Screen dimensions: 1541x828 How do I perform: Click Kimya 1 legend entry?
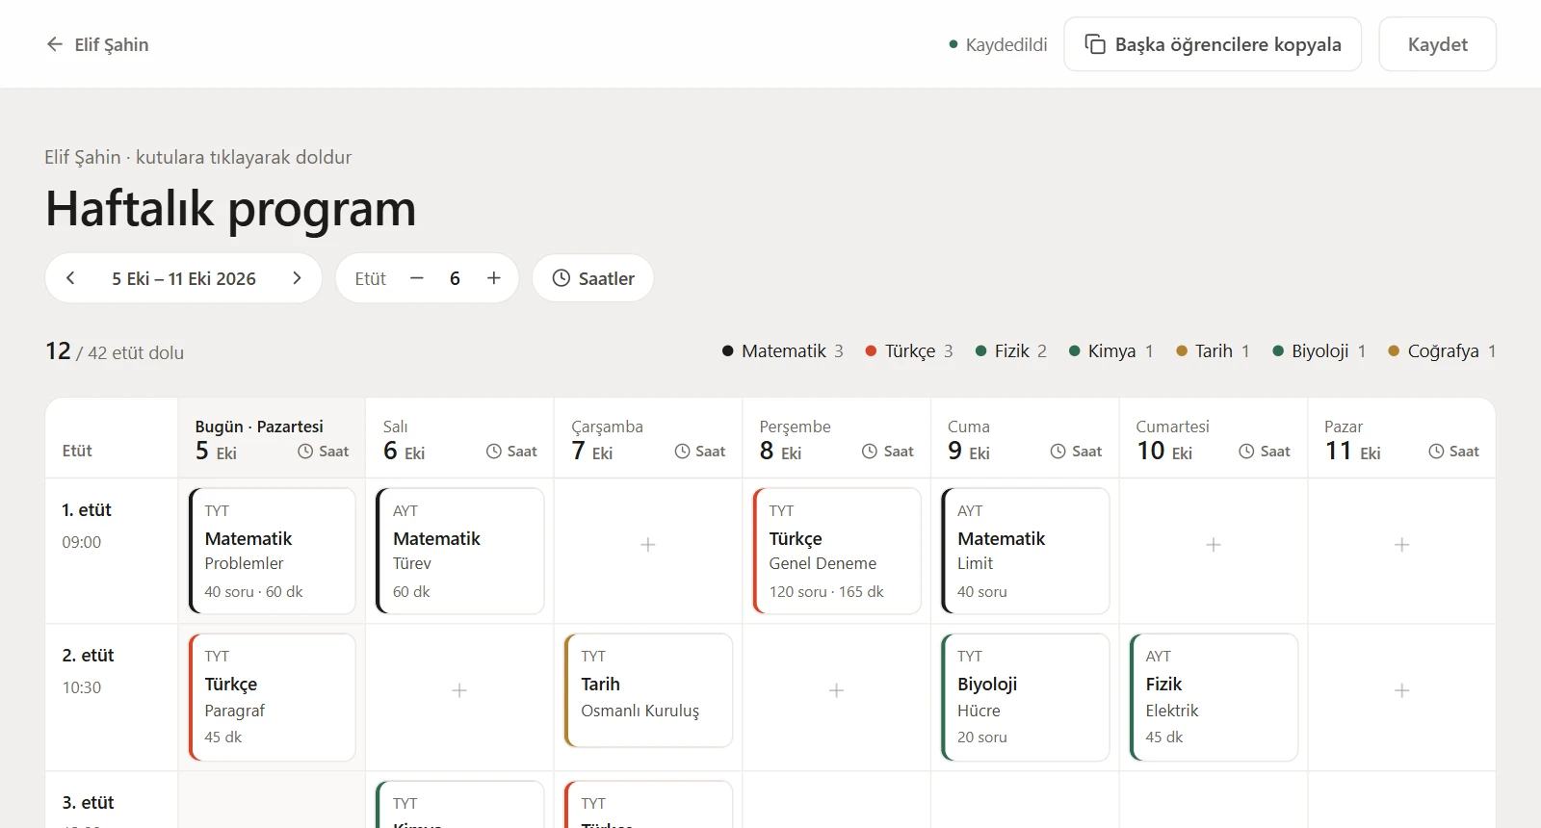click(1111, 351)
